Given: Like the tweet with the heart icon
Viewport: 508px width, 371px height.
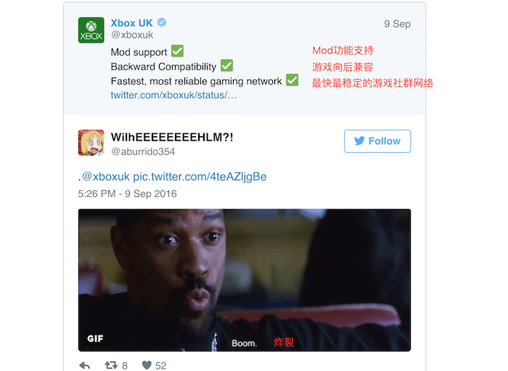Looking at the screenshot, I should click(x=147, y=365).
